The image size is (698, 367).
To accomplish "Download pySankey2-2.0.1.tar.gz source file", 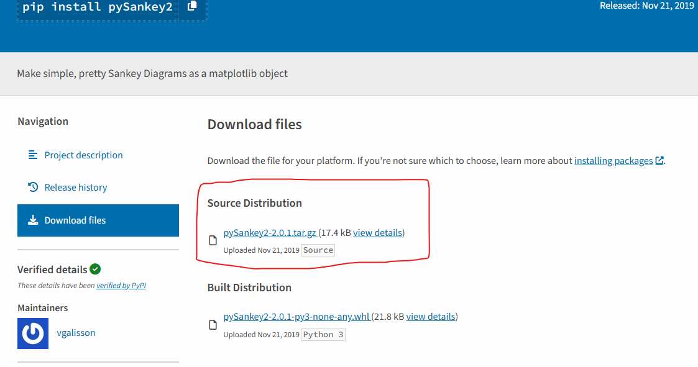I will 270,233.
